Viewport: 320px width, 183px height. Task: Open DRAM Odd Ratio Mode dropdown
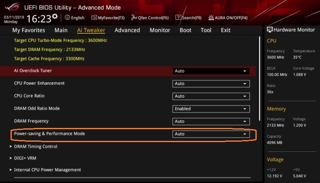[x=211, y=109]
